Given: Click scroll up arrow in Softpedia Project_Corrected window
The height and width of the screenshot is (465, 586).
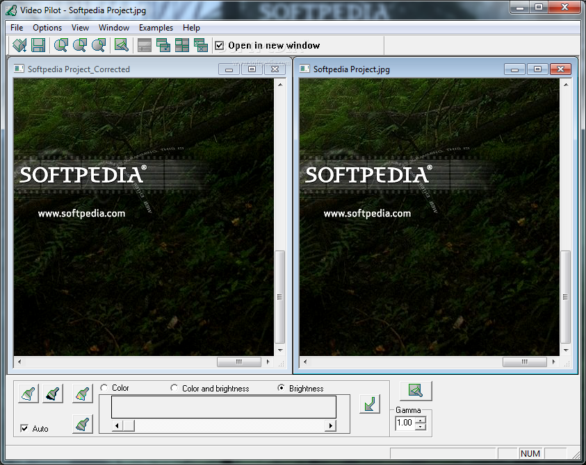Looking at the screenshot, I should tap(280, 85).
